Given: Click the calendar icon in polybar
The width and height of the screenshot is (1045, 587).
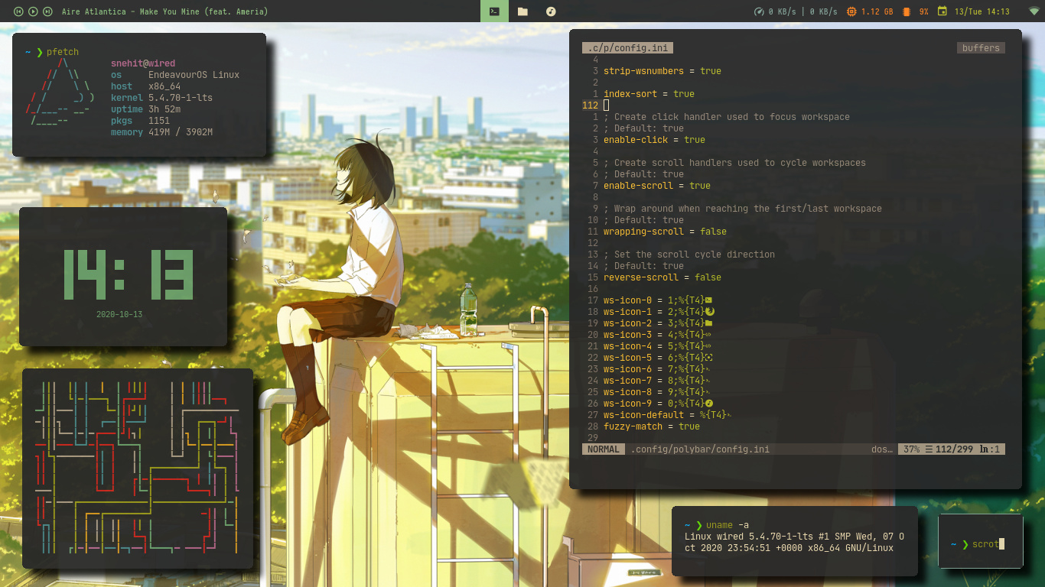Looking at the screenshot, I should [x=942, y=11].
